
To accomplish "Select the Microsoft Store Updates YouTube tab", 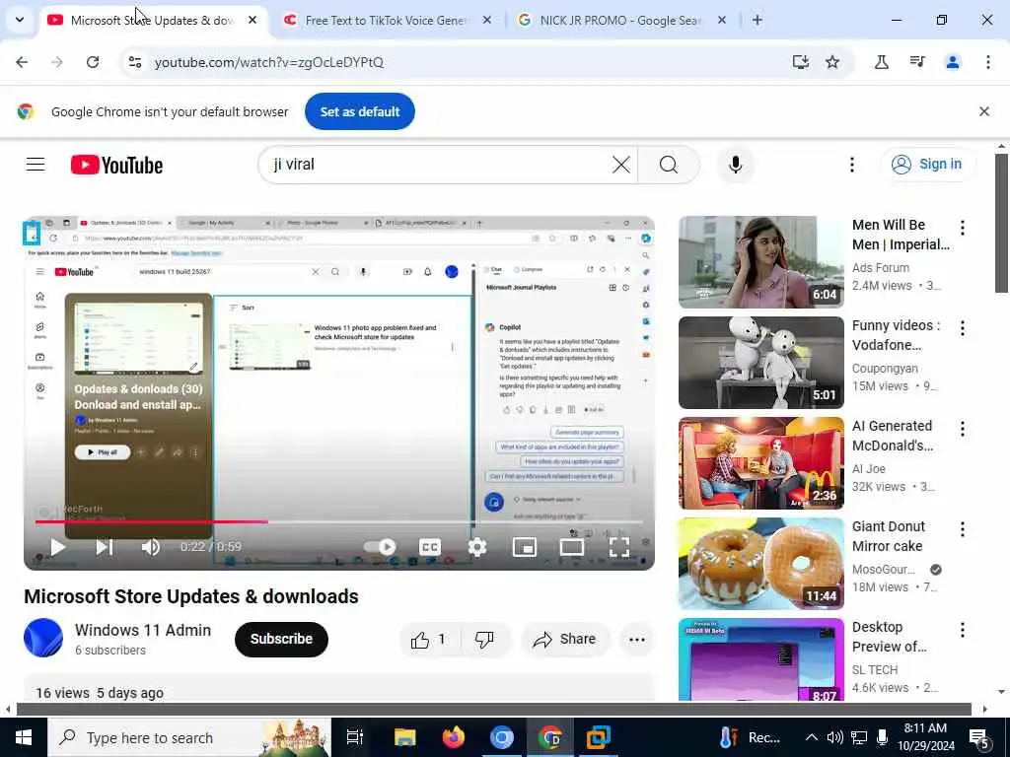I will point(152,20).
